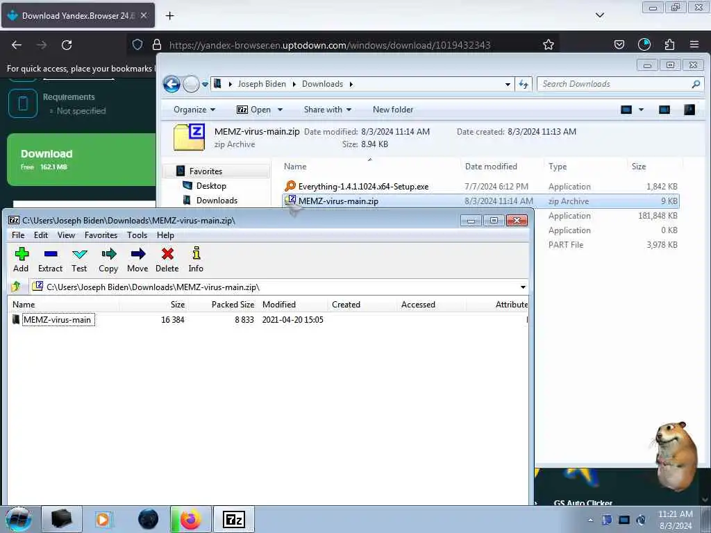
Task: Open the Windows Start orb
Action: click(x=19, y=519)
